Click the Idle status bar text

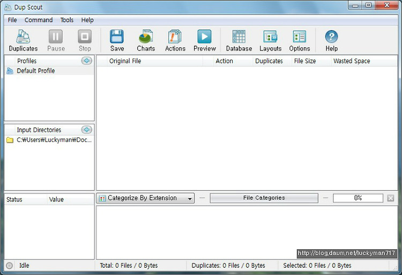(x=24, y=265)
